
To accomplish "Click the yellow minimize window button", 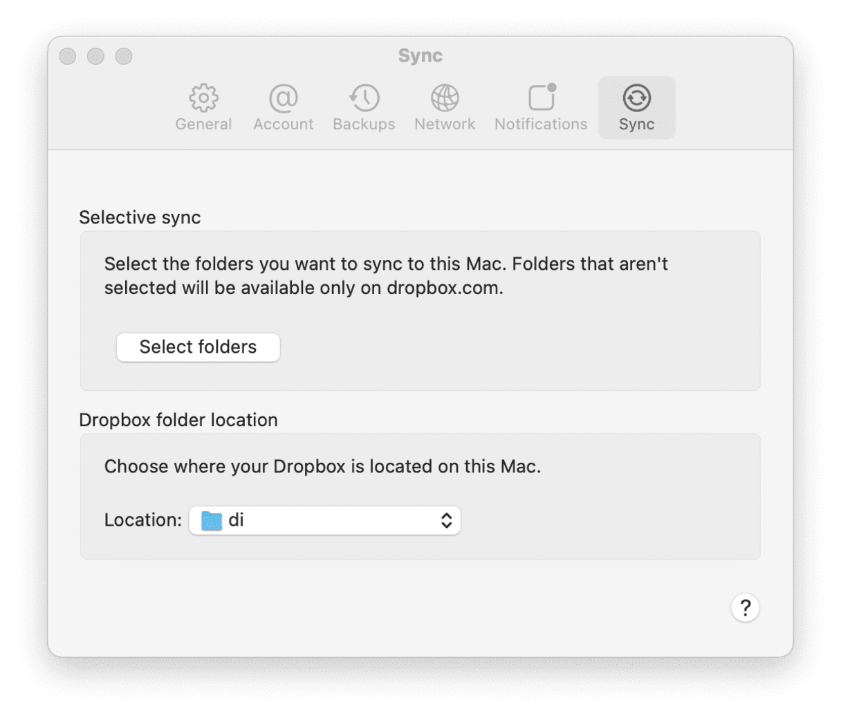I will point(95,56).
